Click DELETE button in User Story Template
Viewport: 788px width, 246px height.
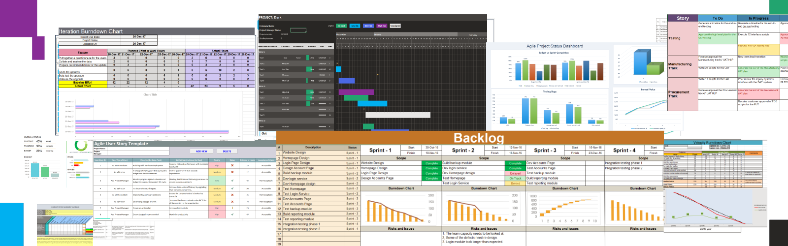click(227, 152)
